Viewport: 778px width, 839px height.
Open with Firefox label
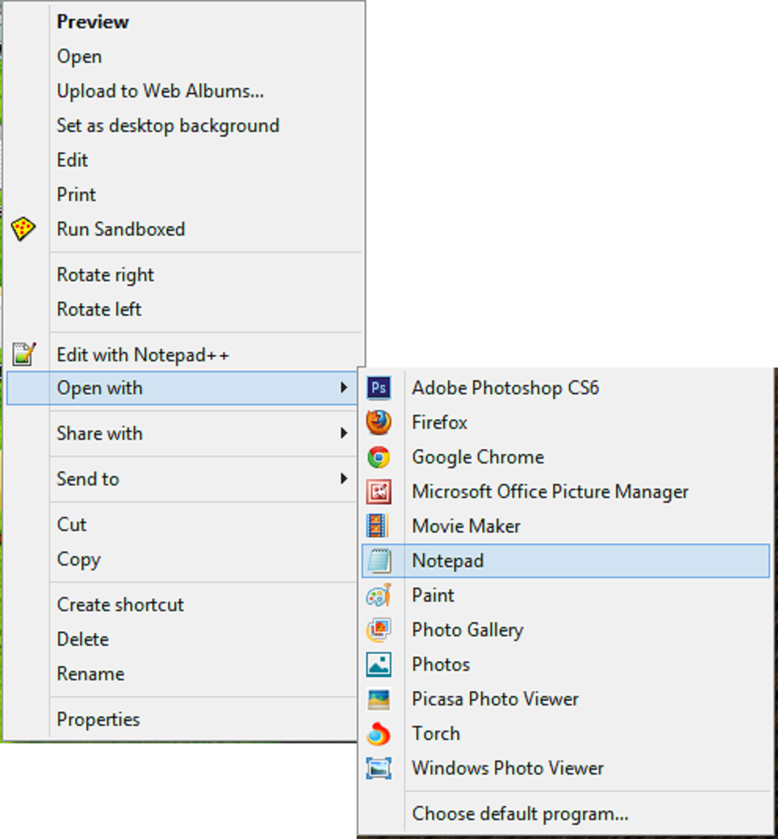pos(439,422)
